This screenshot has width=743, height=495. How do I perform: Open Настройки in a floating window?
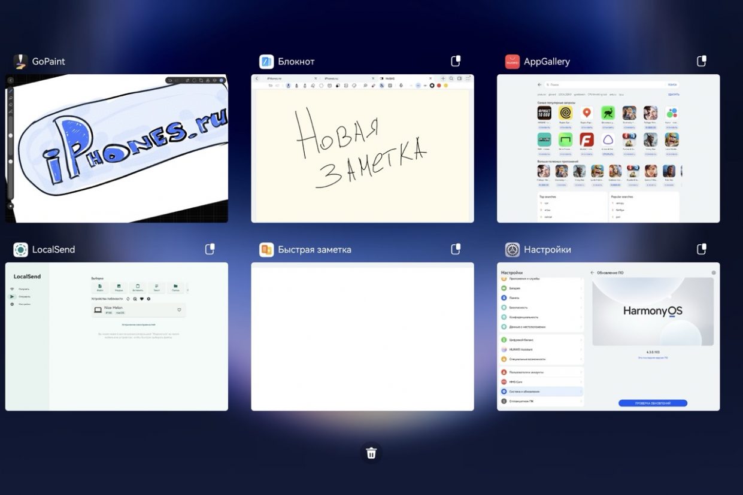(702, 249)
